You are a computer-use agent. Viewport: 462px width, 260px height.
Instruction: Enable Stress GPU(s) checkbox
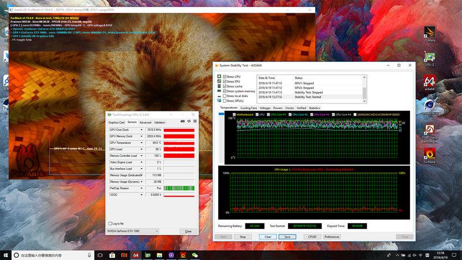click(x=225, y=101)
